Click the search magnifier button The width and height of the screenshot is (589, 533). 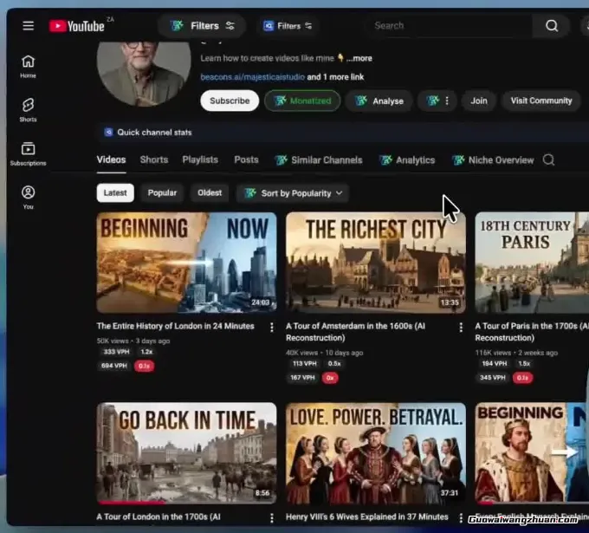552,26
